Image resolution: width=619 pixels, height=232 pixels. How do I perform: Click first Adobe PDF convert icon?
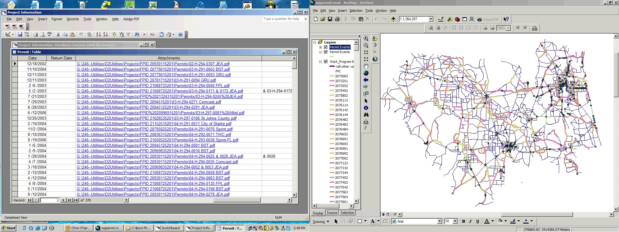click(x=8, y=27)
